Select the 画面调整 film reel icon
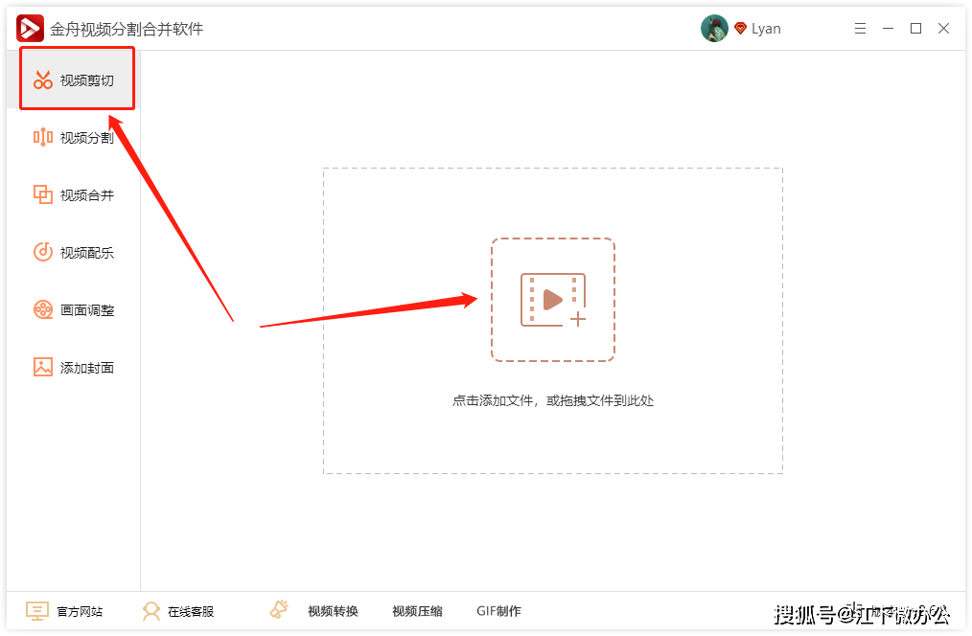Viewport: 972px width, 636px height. coord(43,309)
